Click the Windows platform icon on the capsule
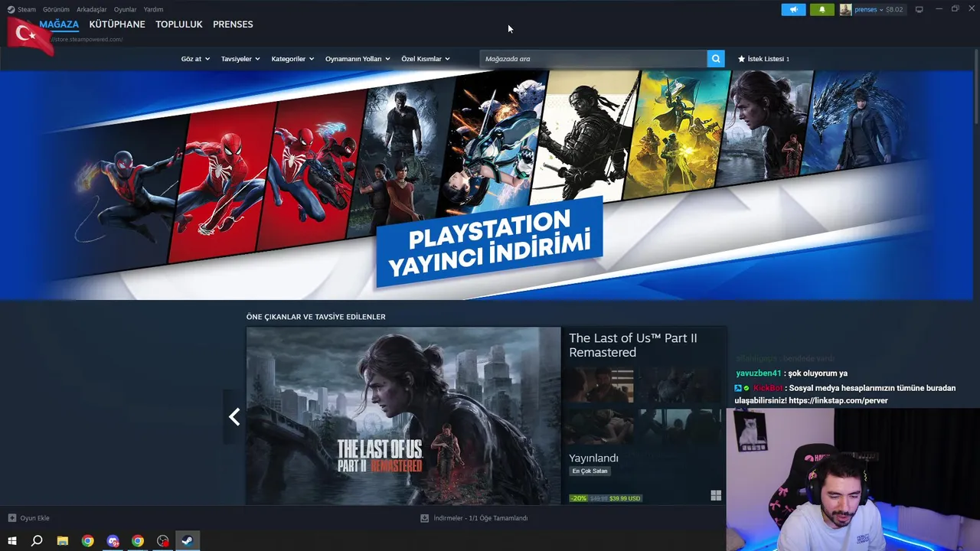980x551 pixels. pos(716,496)
